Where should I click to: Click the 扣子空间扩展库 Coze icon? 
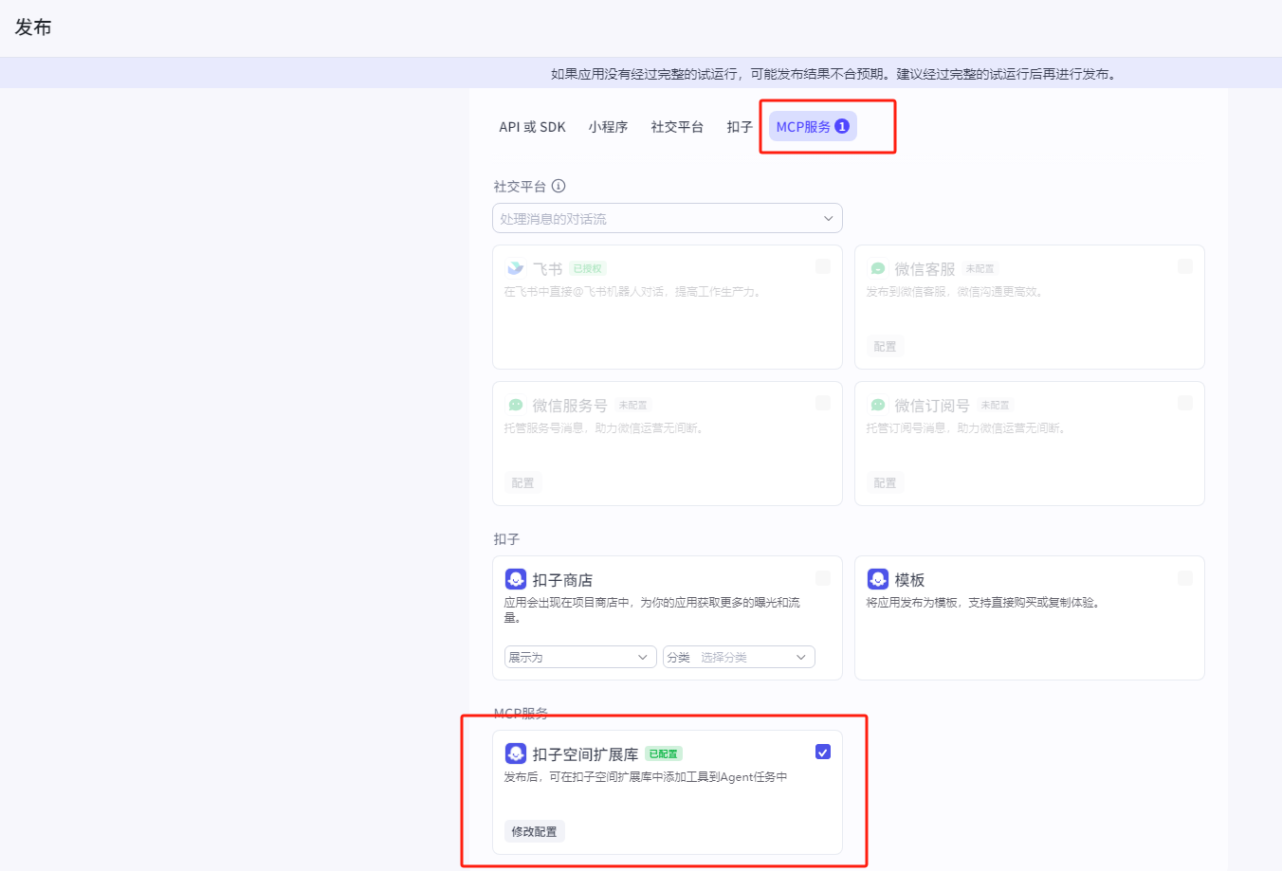click(x=516, y=753)
